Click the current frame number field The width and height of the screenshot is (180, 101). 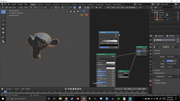point(119,89)
